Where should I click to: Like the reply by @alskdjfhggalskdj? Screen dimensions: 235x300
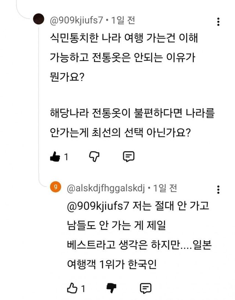(x=72, y=288)
